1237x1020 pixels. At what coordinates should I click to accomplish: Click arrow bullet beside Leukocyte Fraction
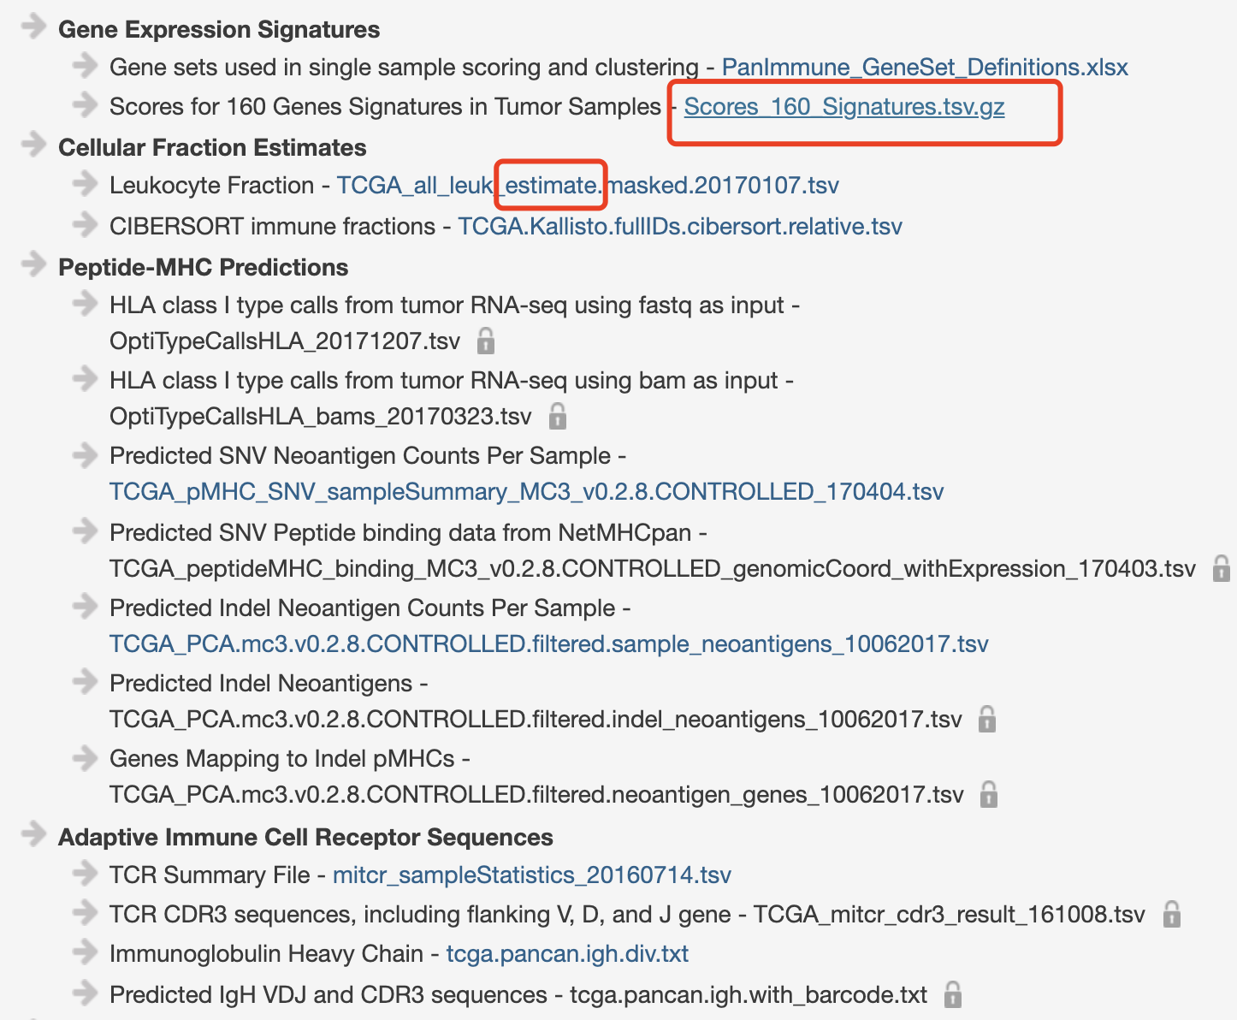pyautogui.click(x=85, y=182)
